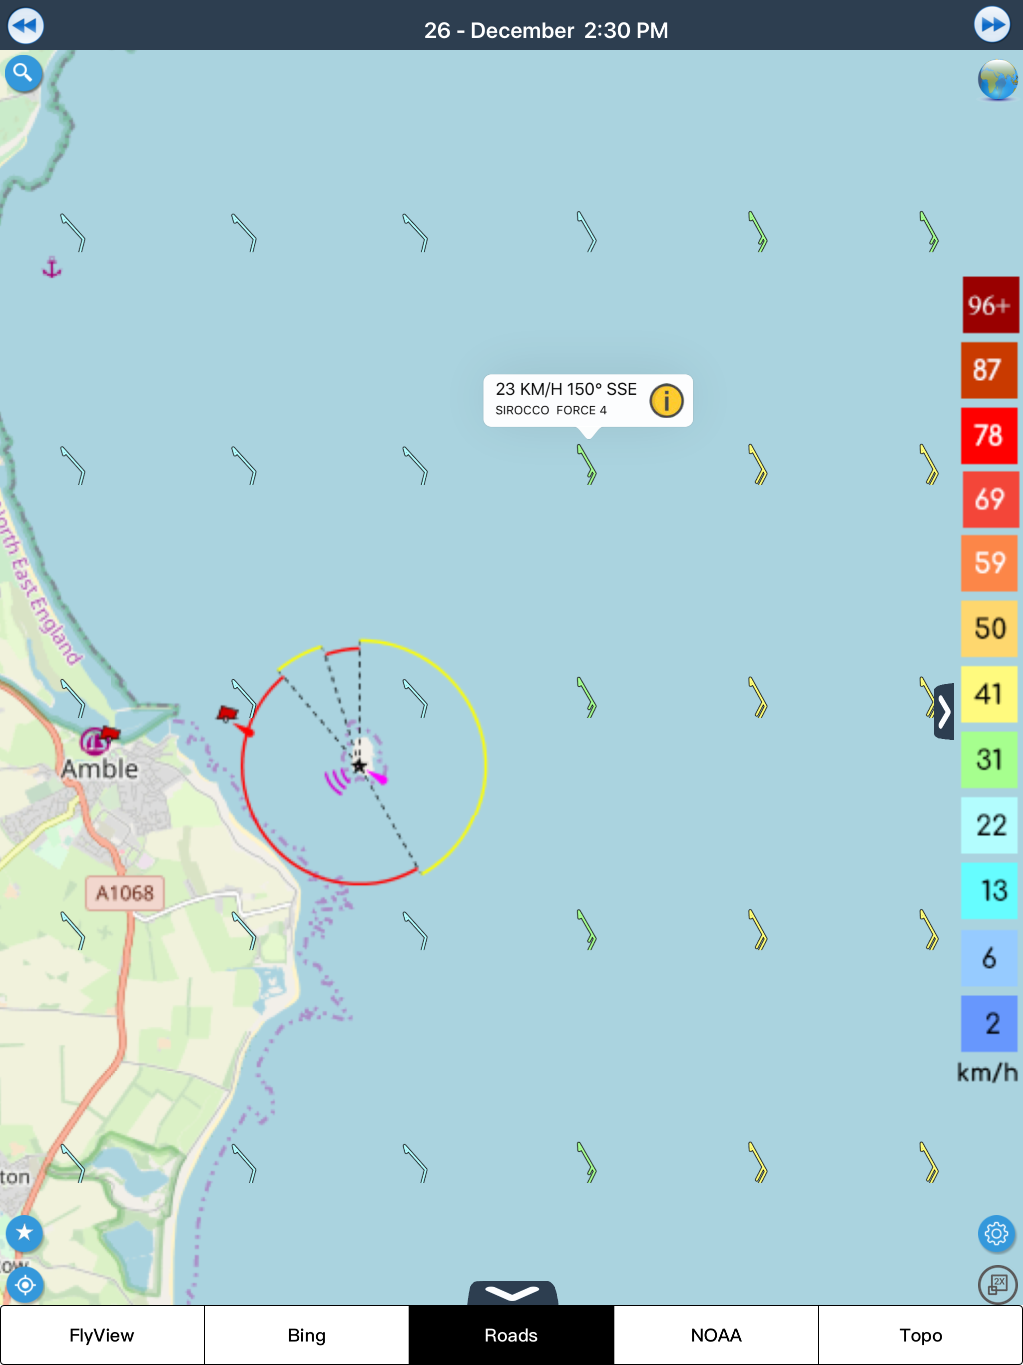Click the 87 legend swatch
The width and height of the screenshot is (1023, 1365).
[x=989, y=370]
